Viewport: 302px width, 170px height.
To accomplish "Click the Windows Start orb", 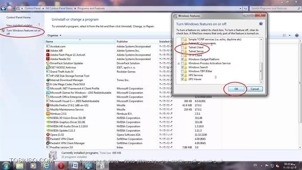I will pos(6,166).
